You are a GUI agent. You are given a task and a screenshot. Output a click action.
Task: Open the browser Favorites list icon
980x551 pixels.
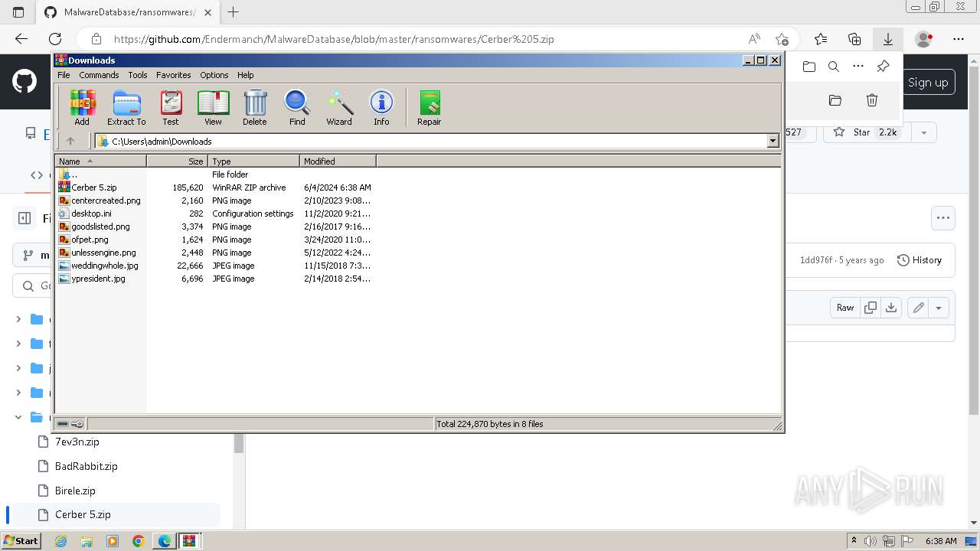[x=821, y=39]
